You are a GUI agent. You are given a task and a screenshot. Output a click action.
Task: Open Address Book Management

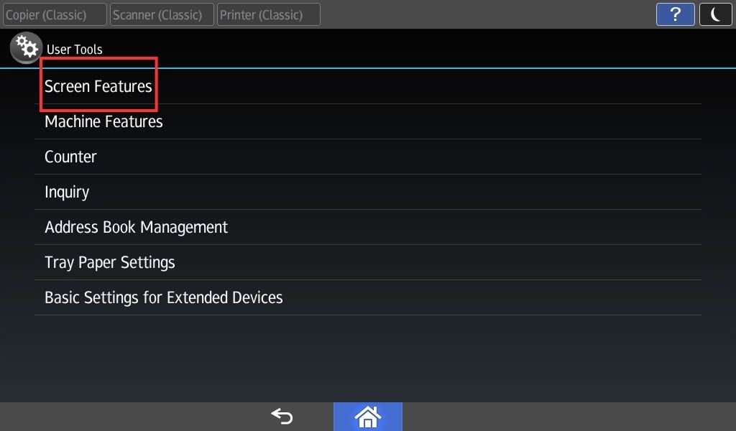(368, 227)
